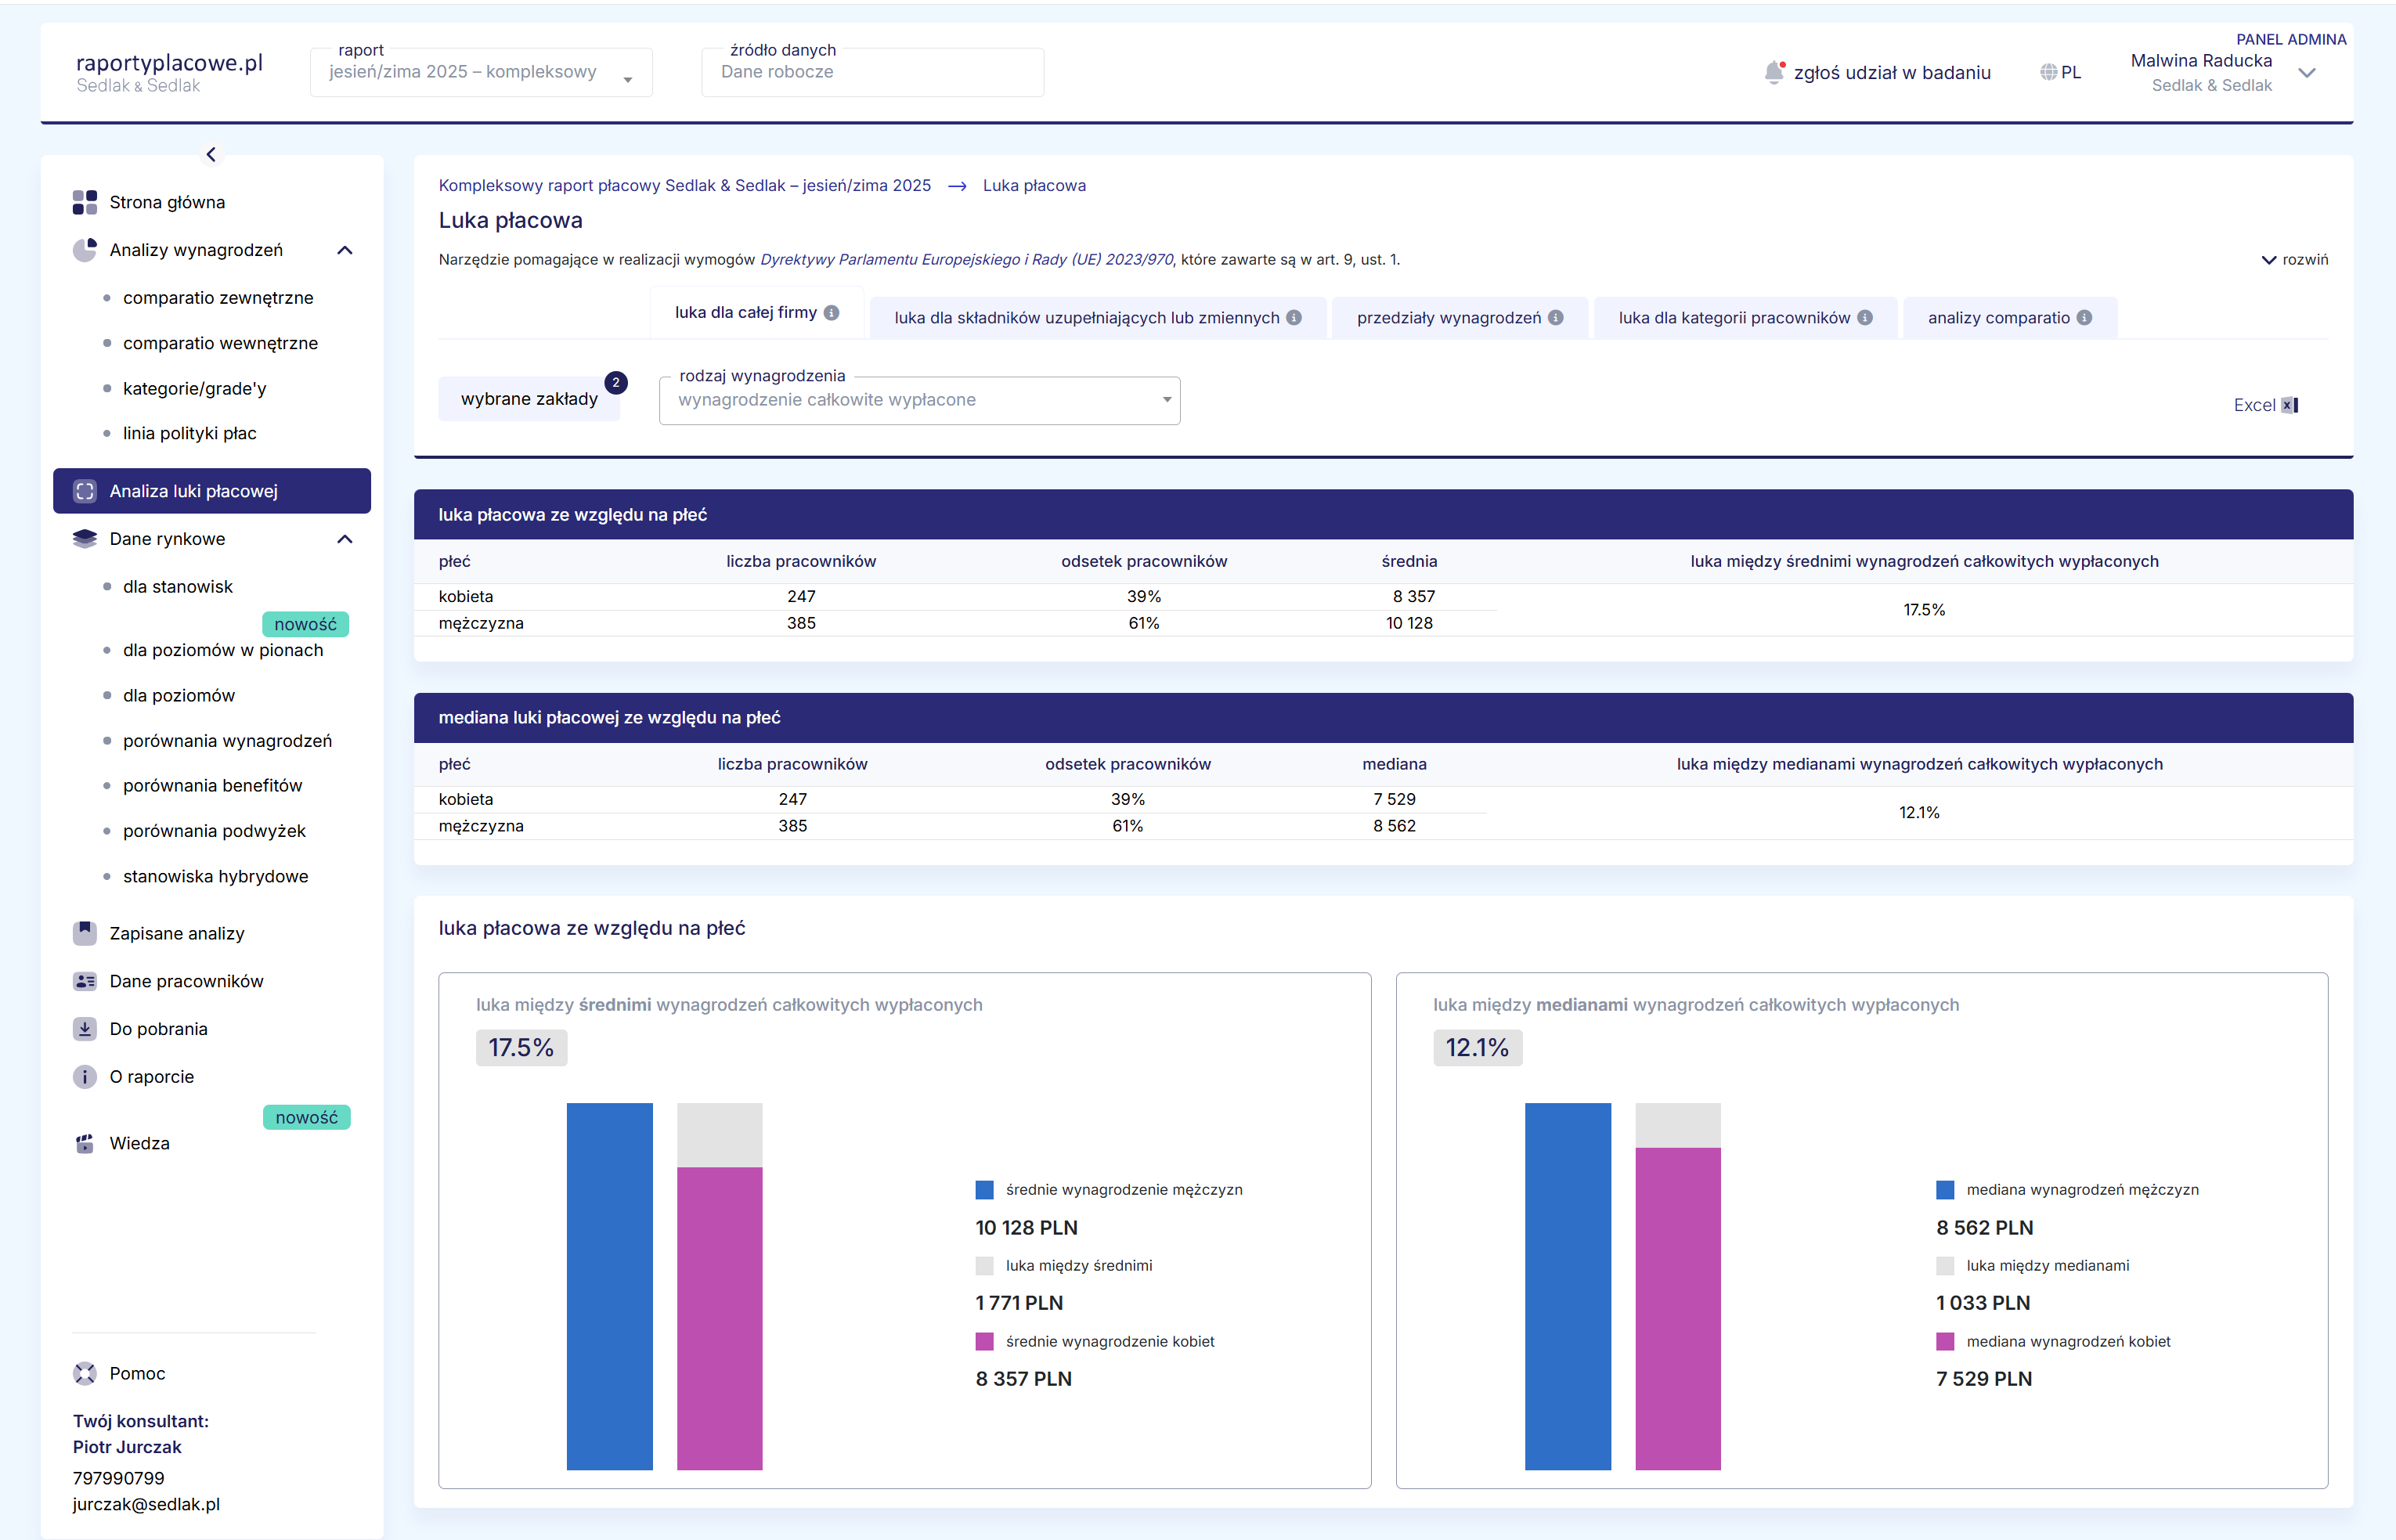Collapse the Analizy wynagrodzeń menu section

coord(345,250)
